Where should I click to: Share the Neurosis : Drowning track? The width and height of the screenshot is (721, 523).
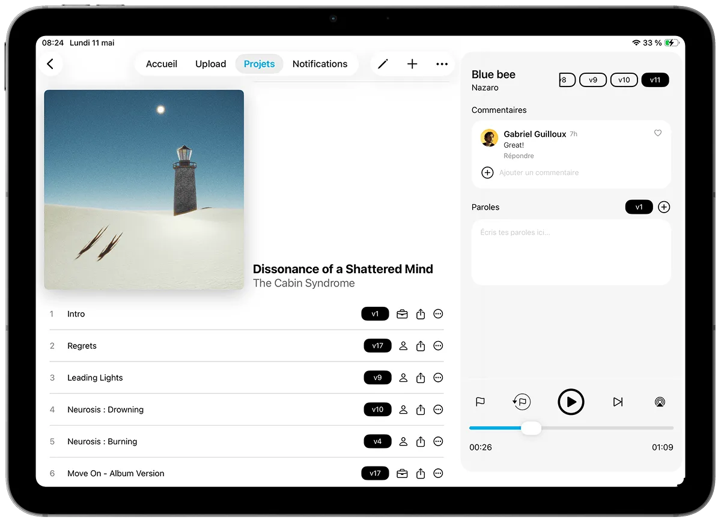click(421, 410)
